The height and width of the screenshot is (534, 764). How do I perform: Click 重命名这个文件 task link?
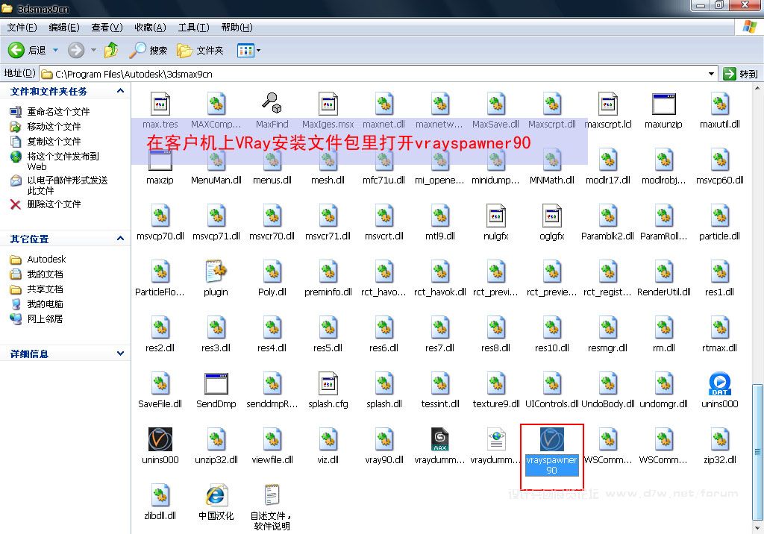(x=58, y=112)
